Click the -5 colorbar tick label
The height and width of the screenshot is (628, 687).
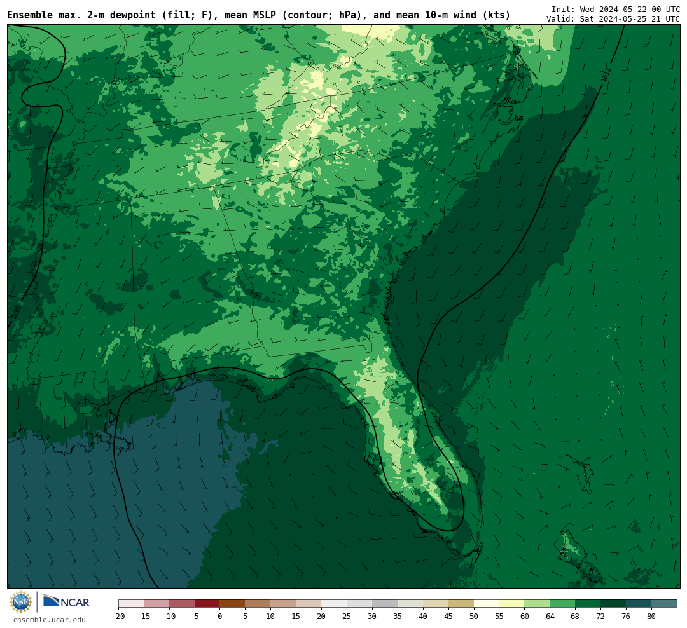click(x=195, y=617)
